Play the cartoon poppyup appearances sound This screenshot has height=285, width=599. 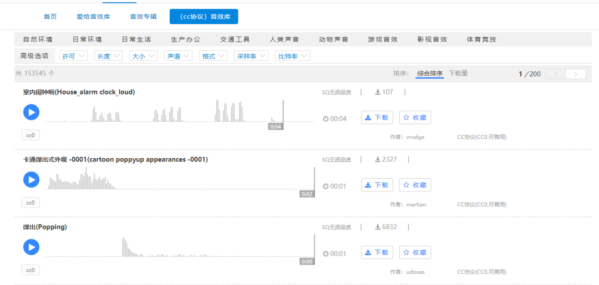[x=31, y=179]
